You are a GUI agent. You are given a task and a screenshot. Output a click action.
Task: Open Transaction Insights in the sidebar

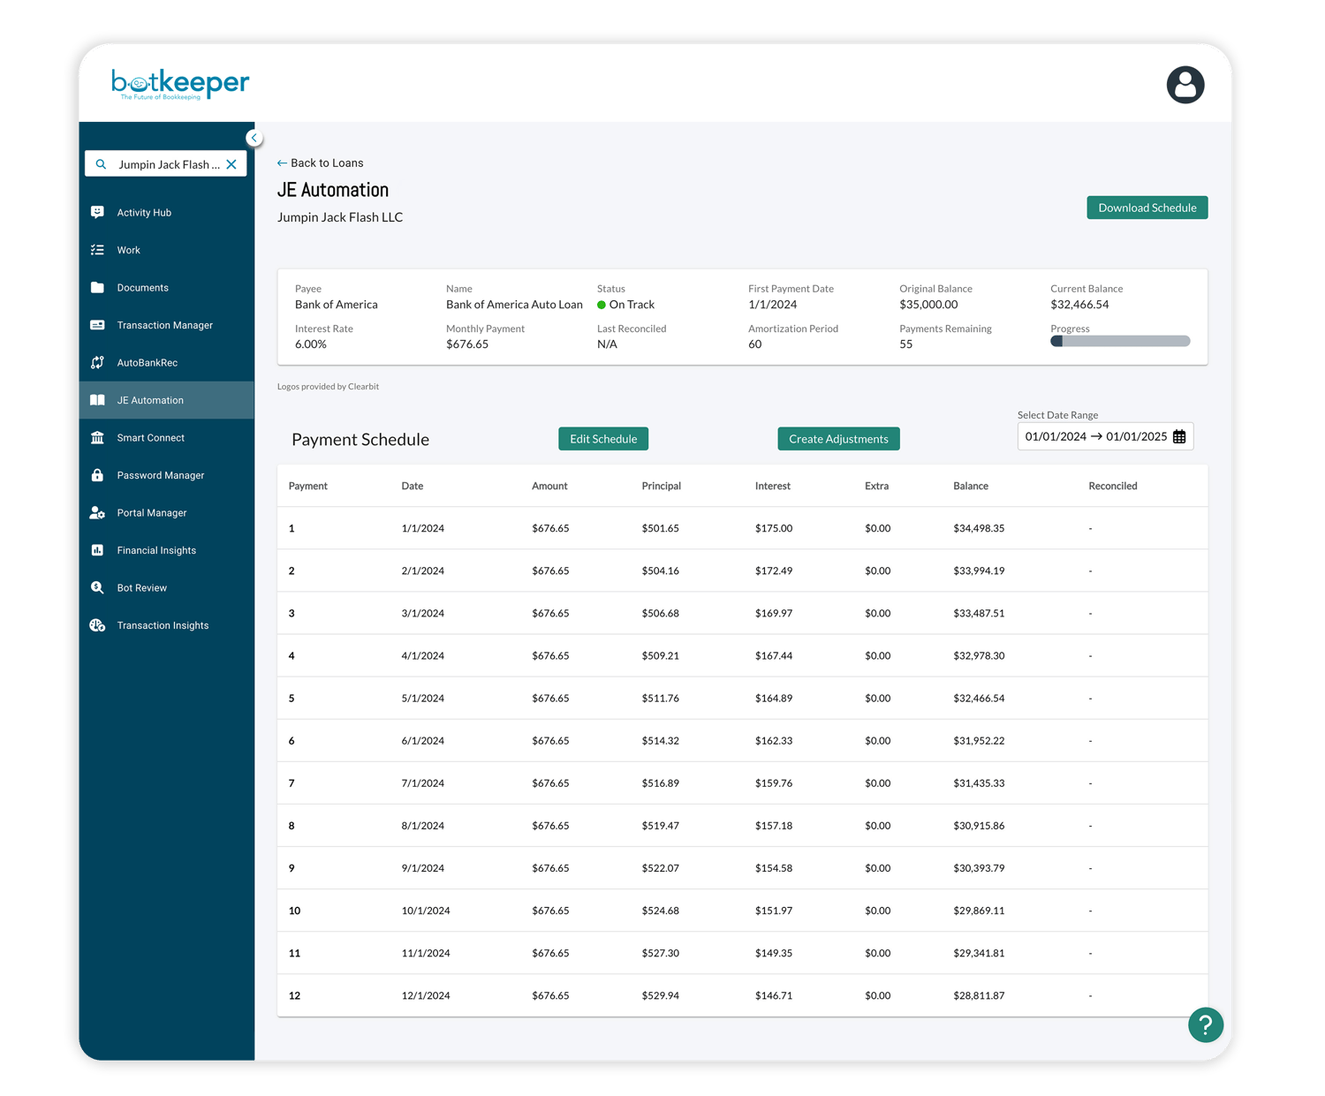[x=163, y=624]
